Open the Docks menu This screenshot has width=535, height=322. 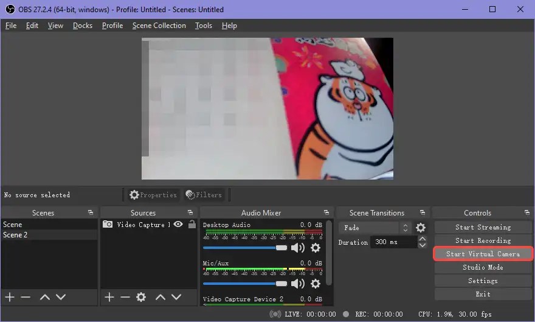(x=83, y=26)
